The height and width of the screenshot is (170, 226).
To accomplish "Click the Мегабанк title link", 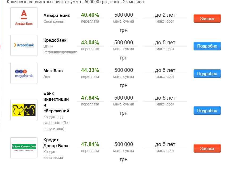I will (53, 71).
